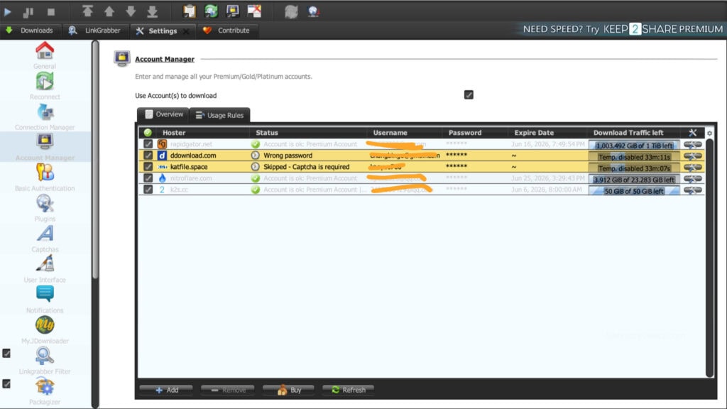Click k2s.cc 50 GiB traffic bar
The height and width of the screenshot is (409, 727).
pyautogui.click(x=634, y=190)
